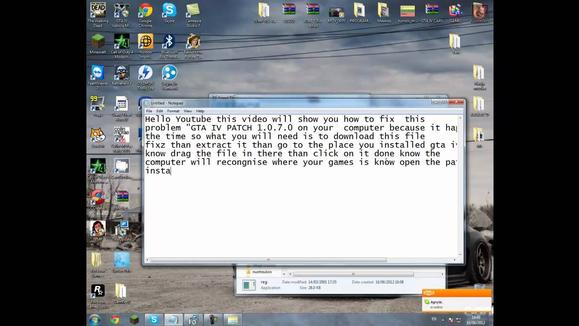Open Notepad Help menu
The width and height of the screenshot is (579, 326).
(x=200, y=111)
